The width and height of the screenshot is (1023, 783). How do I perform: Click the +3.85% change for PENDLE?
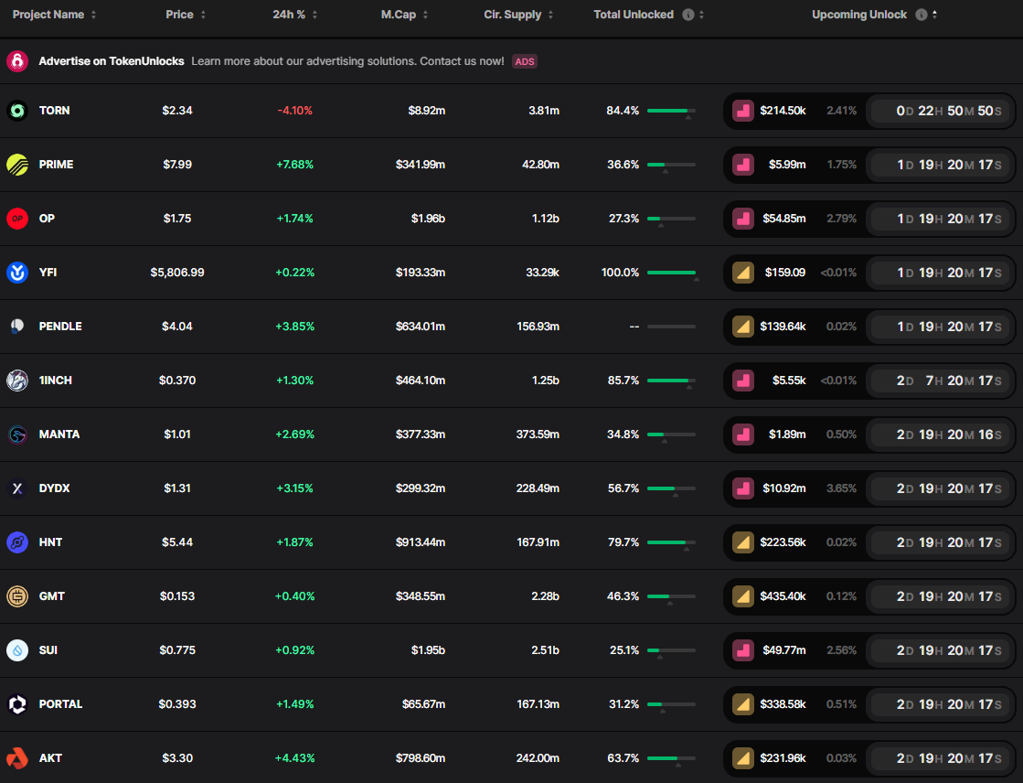pyautogui.click(x=295, y=326)
